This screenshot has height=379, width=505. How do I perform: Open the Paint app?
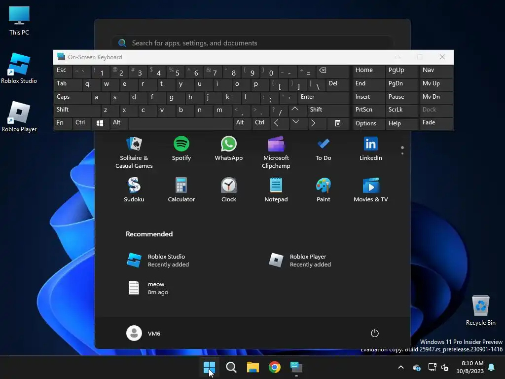pyautogui.click(x=324, y=190)
